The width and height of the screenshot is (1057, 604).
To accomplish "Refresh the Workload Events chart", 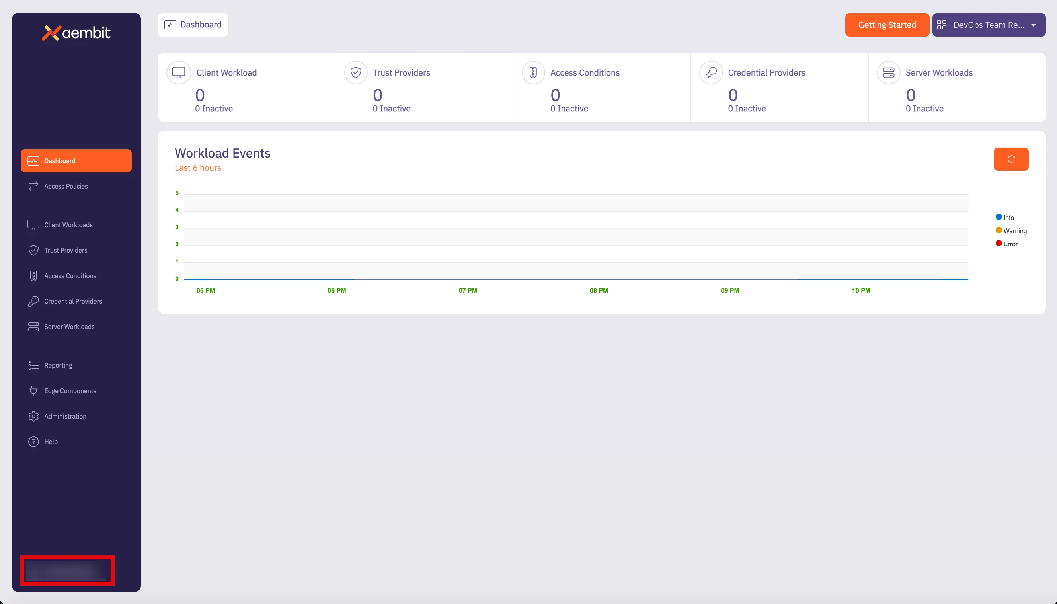I will click(x=1011, y=159).
